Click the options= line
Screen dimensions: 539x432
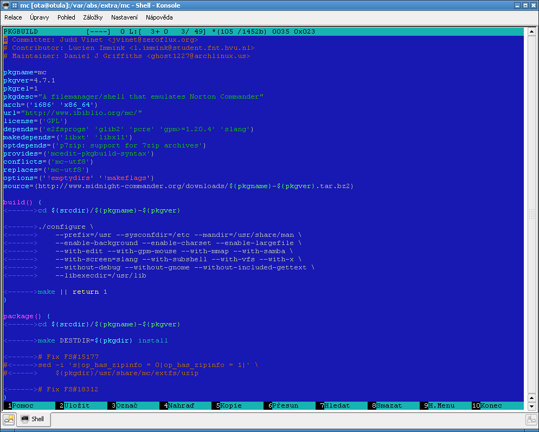click(79, 178)
